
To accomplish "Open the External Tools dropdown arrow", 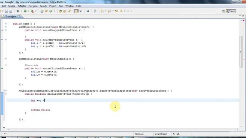I will [x=36, y=11].
